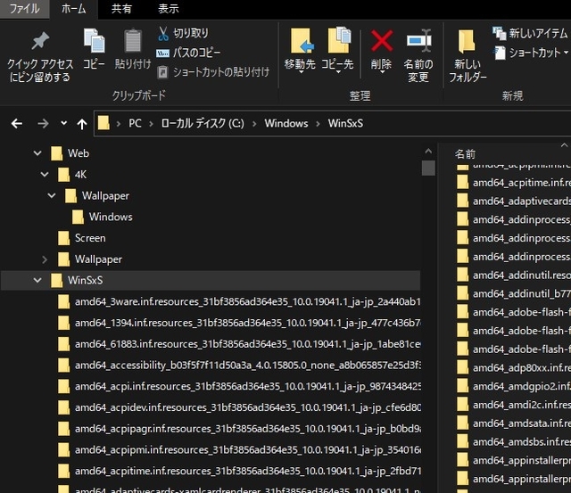Click the New folder icon
571x493 pixels.
[466, 42]
